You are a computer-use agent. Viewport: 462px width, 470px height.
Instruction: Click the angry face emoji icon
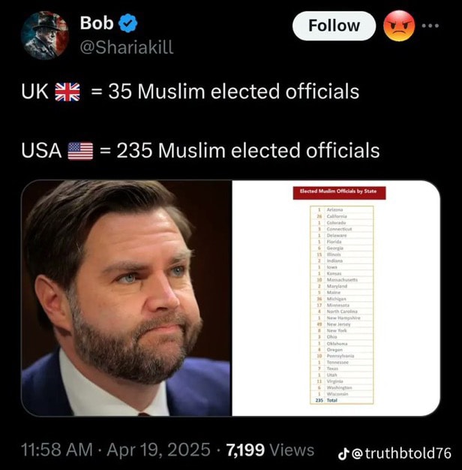(399, 26)
